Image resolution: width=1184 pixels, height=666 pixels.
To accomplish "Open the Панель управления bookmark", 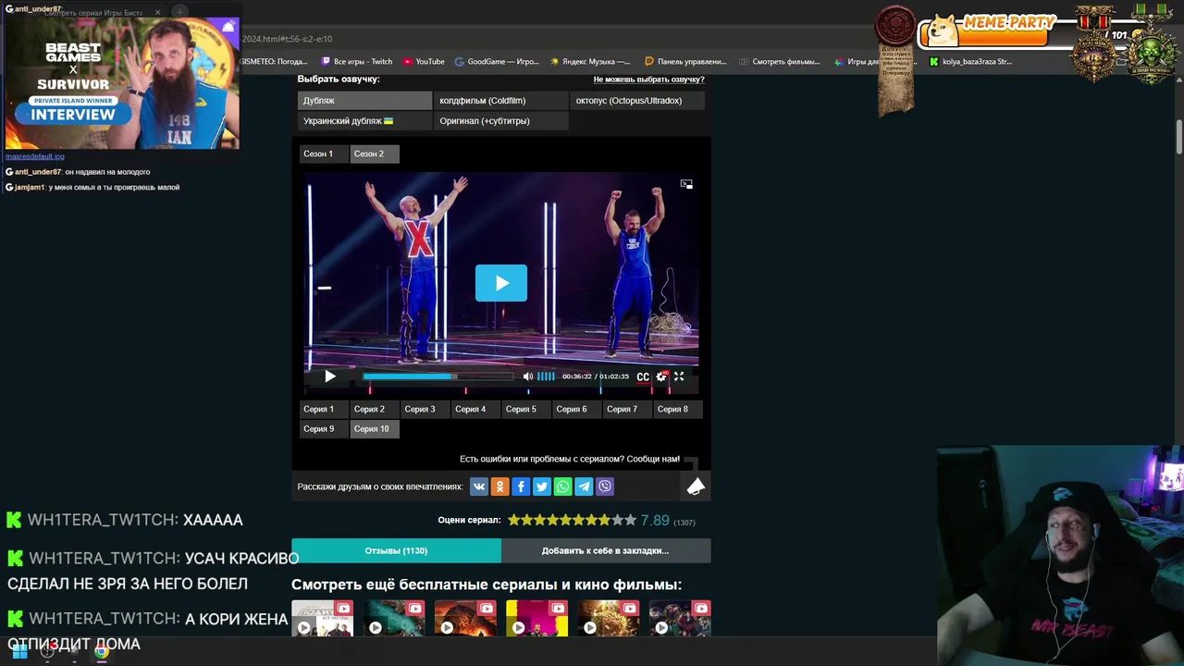I will [685, 62].
